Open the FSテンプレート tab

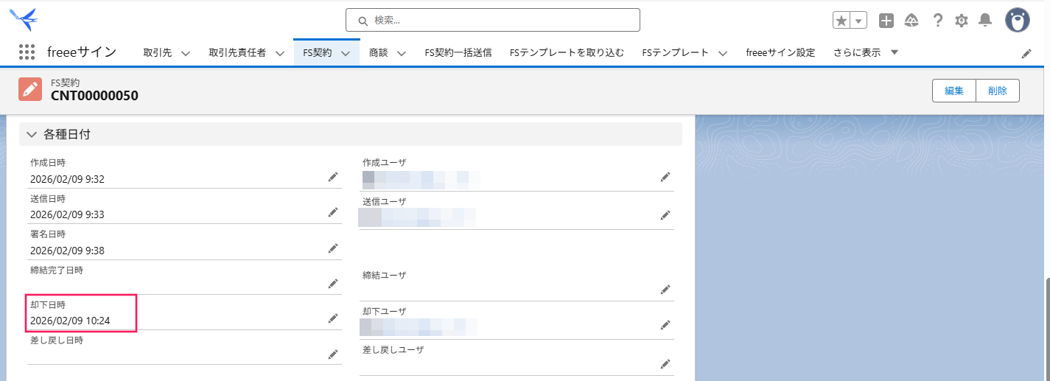coord(675,52)
